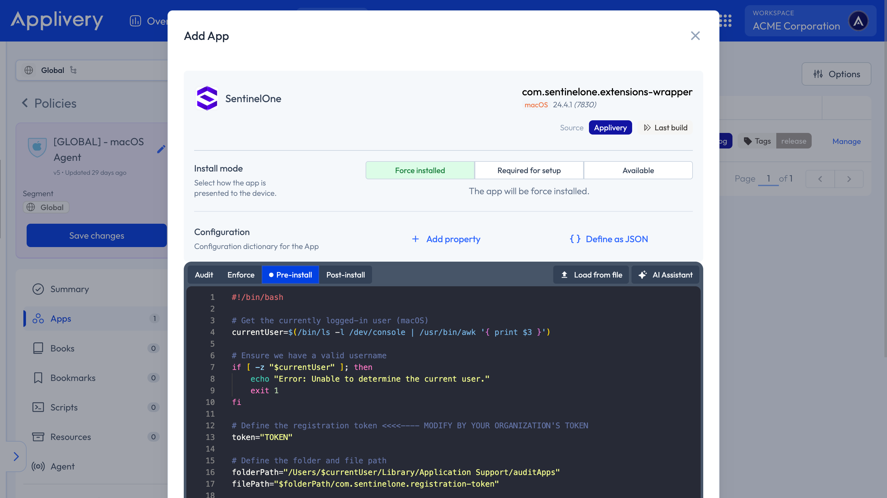The width and height of the screenshot is (887, 498).
Task: Select Available install mode
Action: [638, 170]
